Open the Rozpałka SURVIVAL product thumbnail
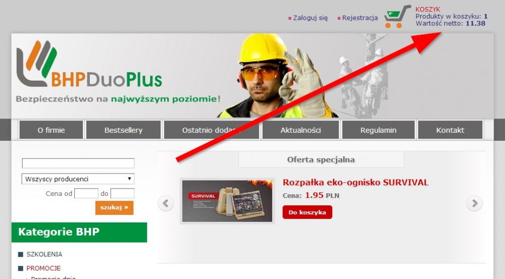 [227, 201]
